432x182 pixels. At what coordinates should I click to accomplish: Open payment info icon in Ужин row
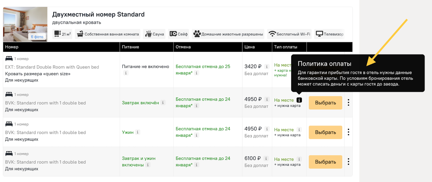(299, 130)
